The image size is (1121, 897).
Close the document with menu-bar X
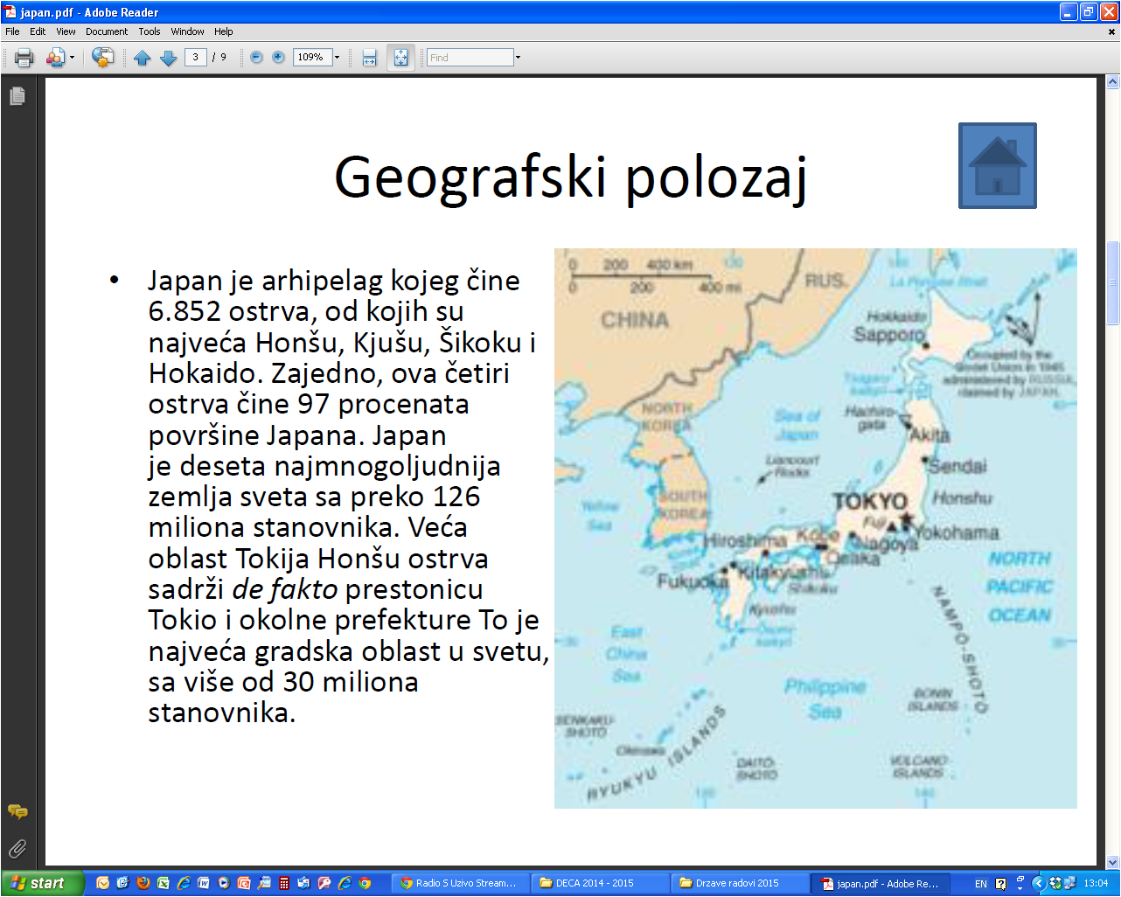(x=1111, y=31)
